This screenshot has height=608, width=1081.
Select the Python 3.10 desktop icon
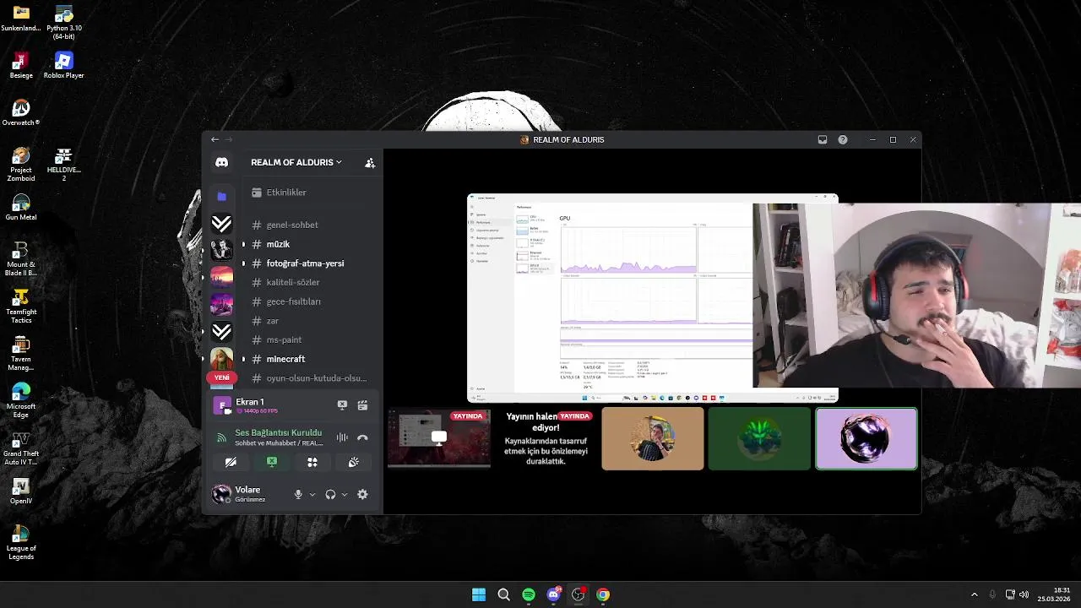pos(64,23)
